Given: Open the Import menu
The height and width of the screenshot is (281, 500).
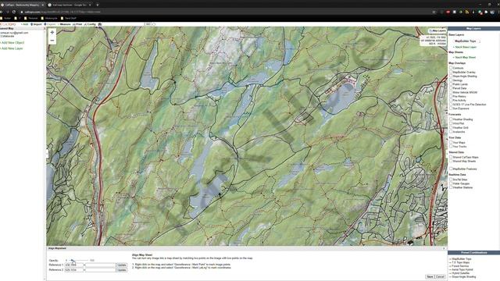Looking at the screenshot, I should pyautogui.click(x=36, y=24).
